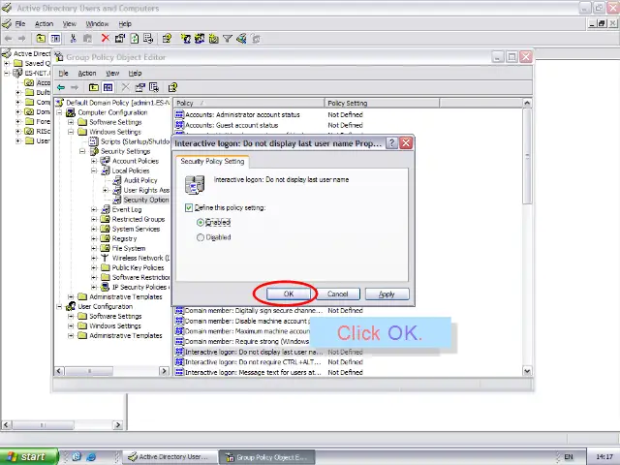This screenshot has width=620, height=465.
Task: Collapse Computer Configuration node
Action: pos(59,112)
